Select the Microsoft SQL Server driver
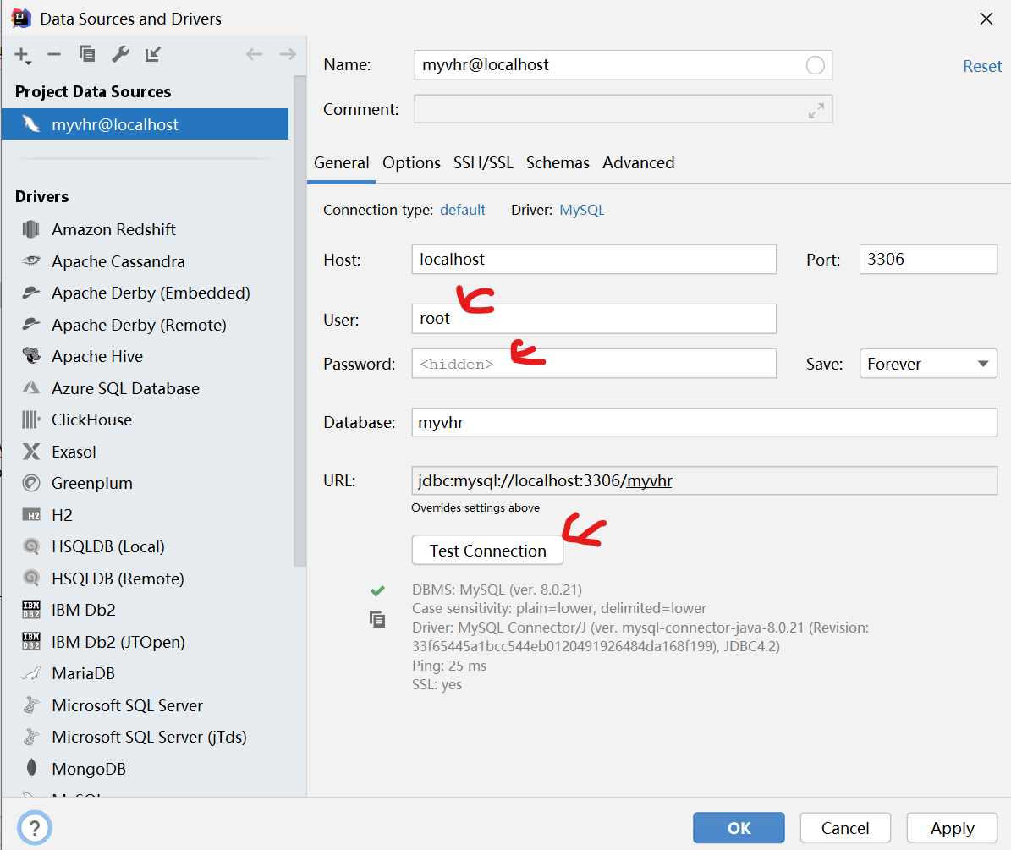Screen dimensions: 1011x850 (x=127, y=705)
